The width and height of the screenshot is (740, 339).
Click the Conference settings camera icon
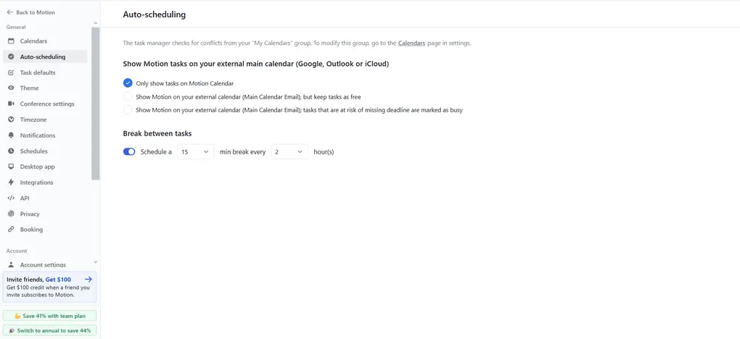click(11, 104)
